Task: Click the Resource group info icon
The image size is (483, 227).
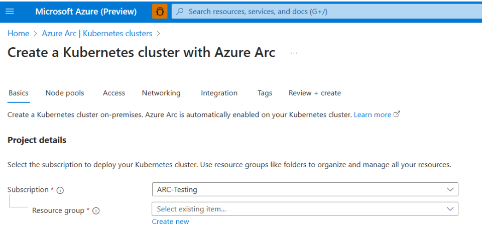Action: pyautogui.click(x=96, y=211)
